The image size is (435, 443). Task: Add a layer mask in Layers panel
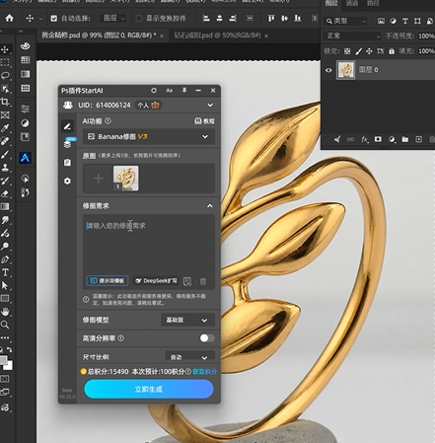click(x=378, y=139)
